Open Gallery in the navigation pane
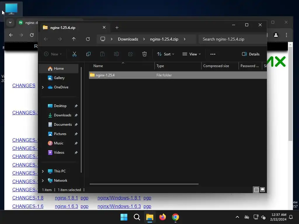This screenshot has width=299, height=224. (59, 78)
